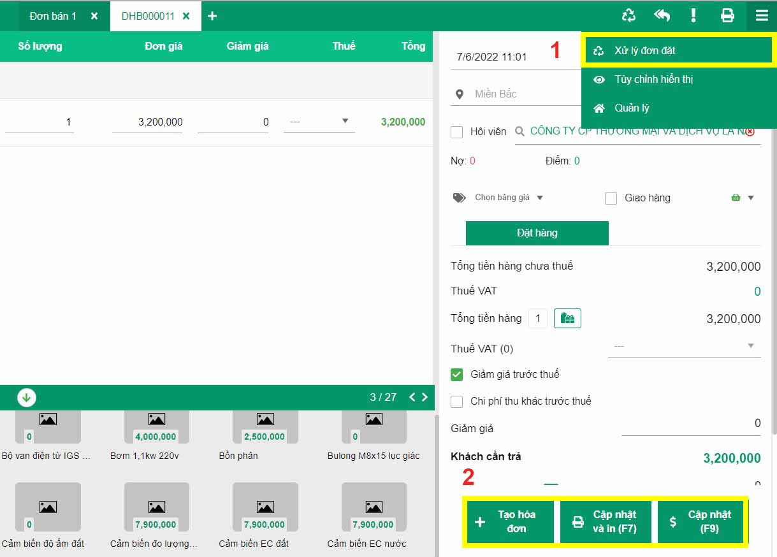Click the recycle order-processing icon in top bar
The image size is (777, 557).
tap(628, 16)
